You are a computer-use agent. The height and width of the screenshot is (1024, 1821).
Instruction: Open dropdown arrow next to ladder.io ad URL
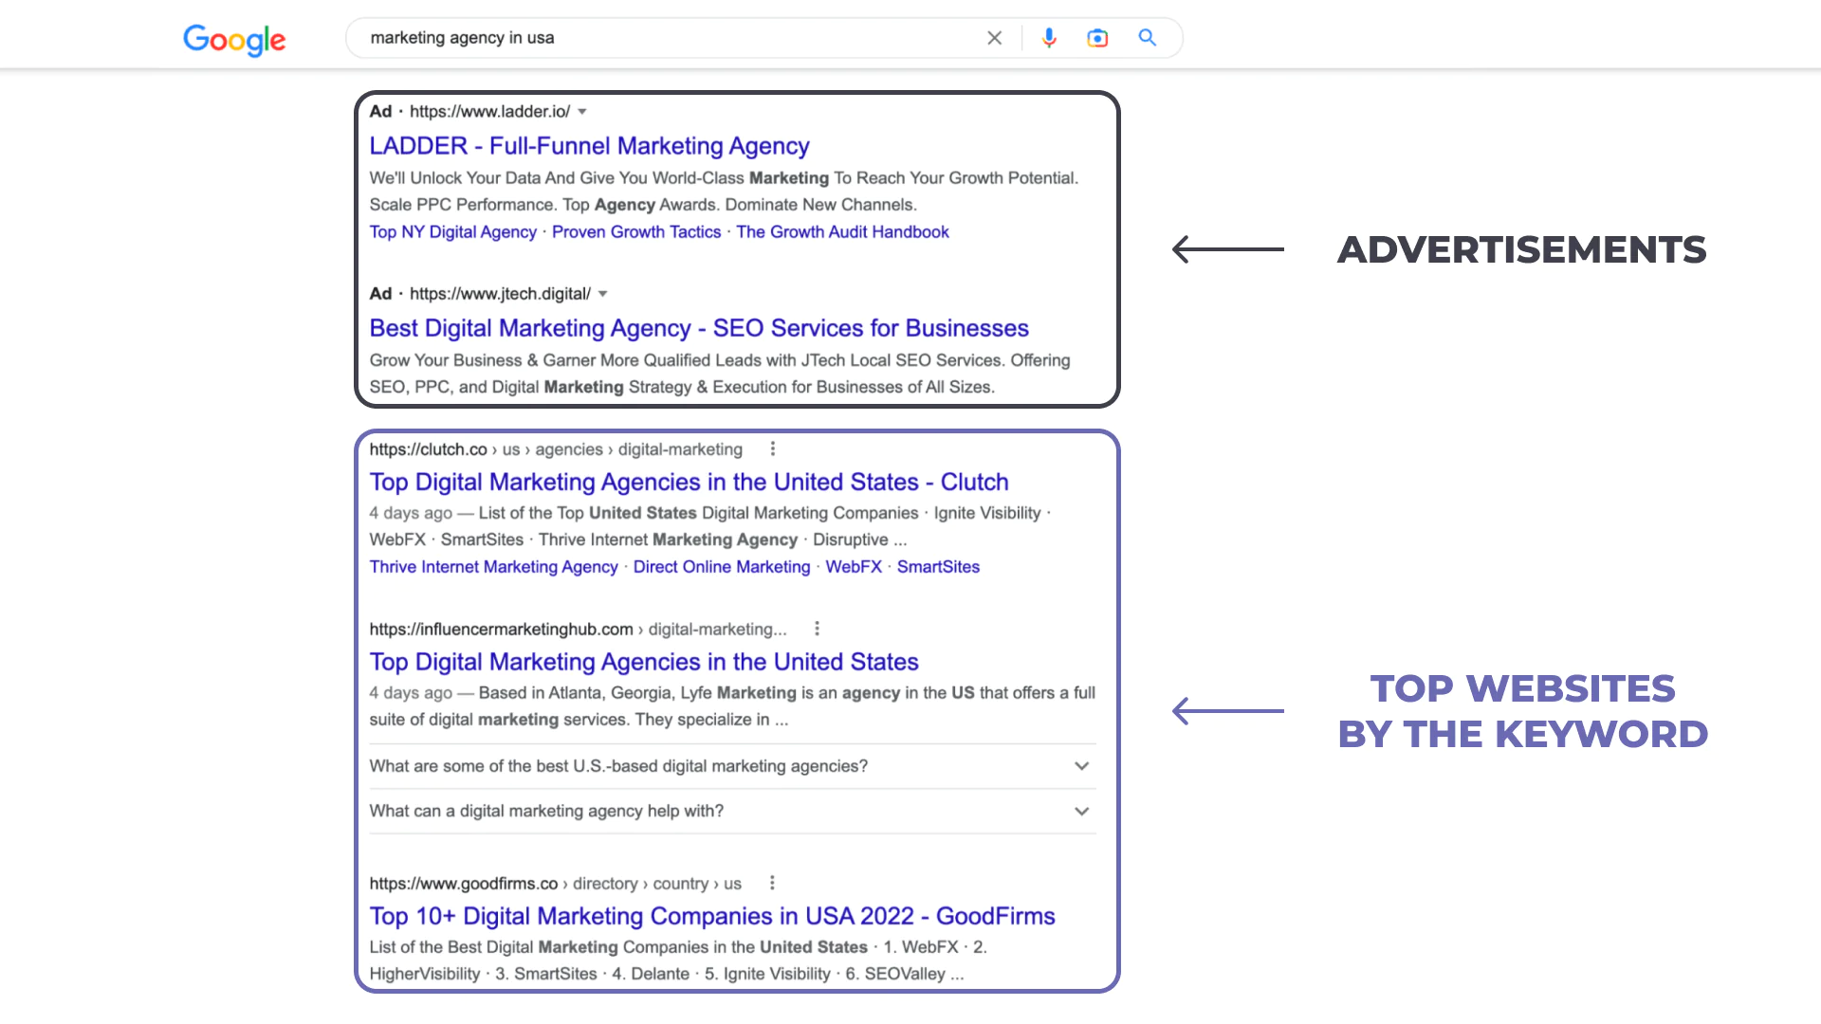point(582,112)
